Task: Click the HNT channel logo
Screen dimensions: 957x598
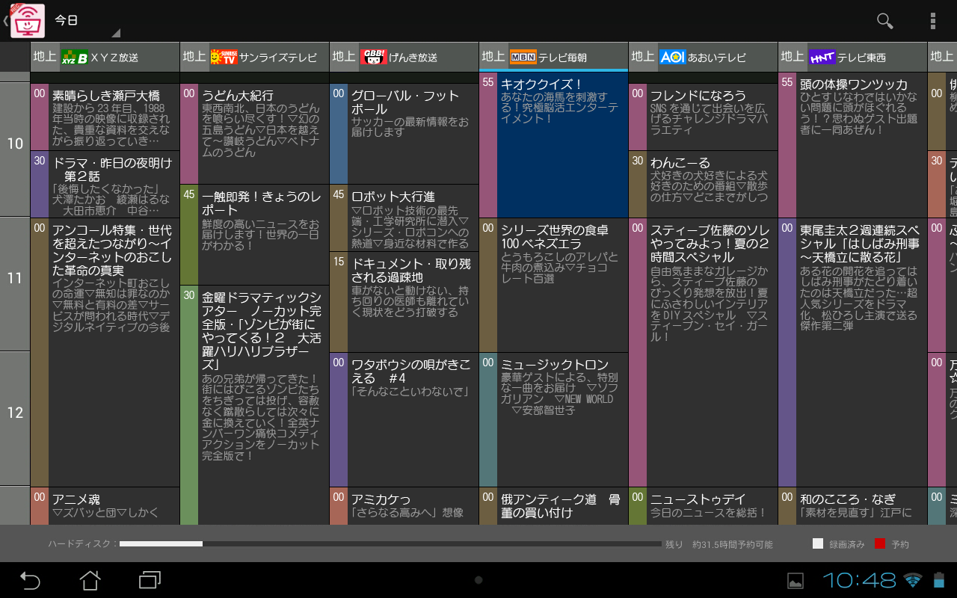Action: click(x=822, y=57)
